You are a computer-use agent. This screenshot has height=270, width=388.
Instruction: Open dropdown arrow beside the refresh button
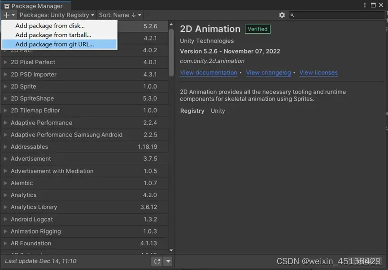coord(168,261)
